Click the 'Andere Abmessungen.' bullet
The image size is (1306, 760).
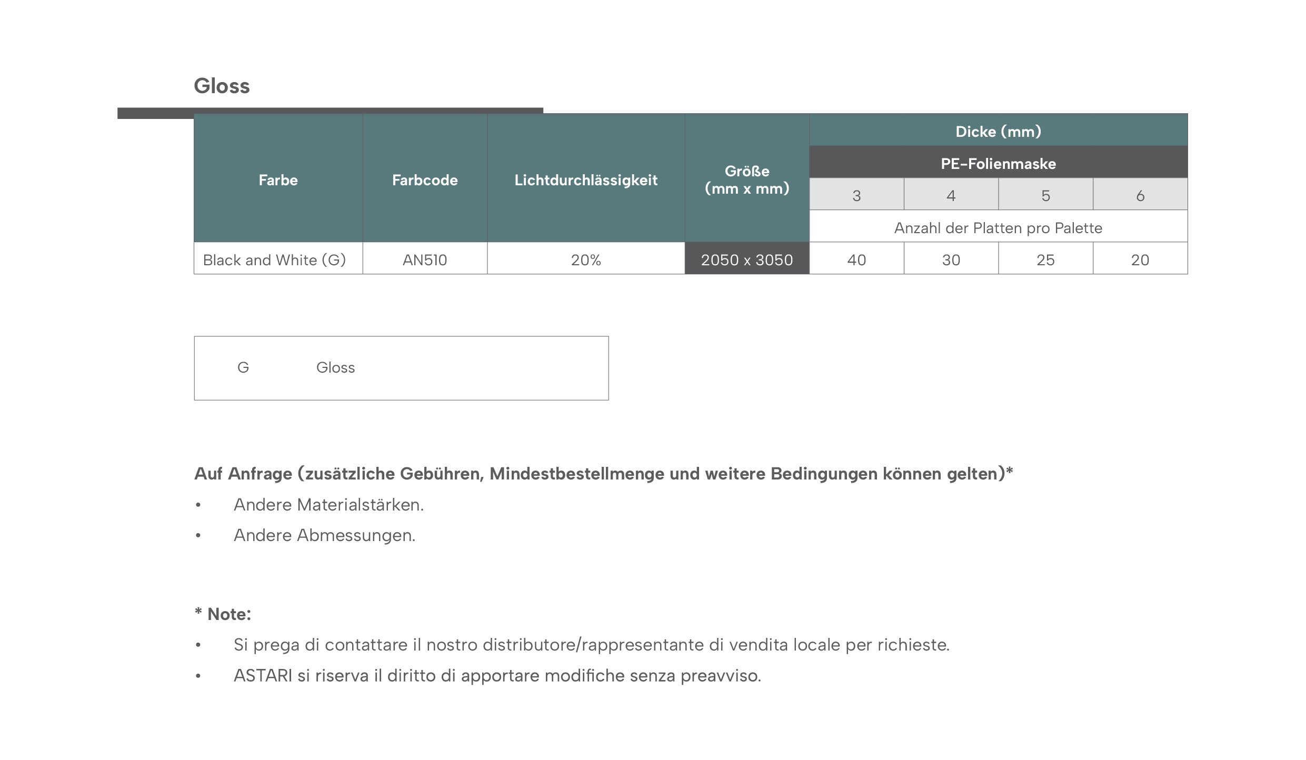tap(324, 535)
